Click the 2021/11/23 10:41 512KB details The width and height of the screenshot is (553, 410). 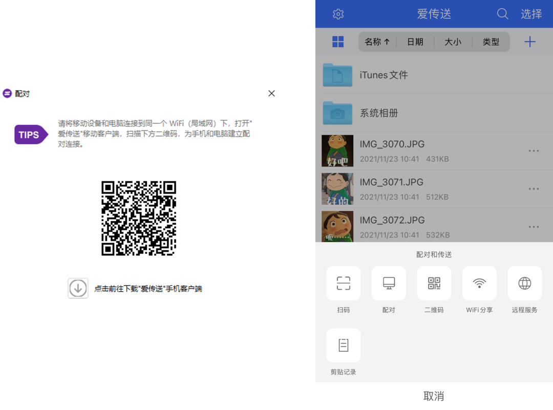[404, 197]
